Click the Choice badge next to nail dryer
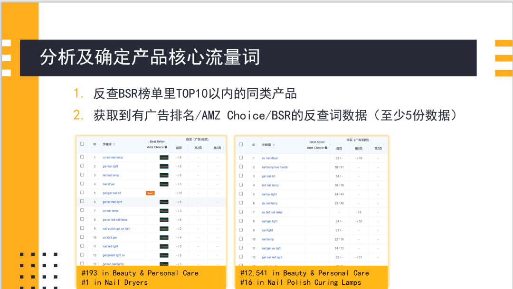The image size is (513, 289). point(164,184)
